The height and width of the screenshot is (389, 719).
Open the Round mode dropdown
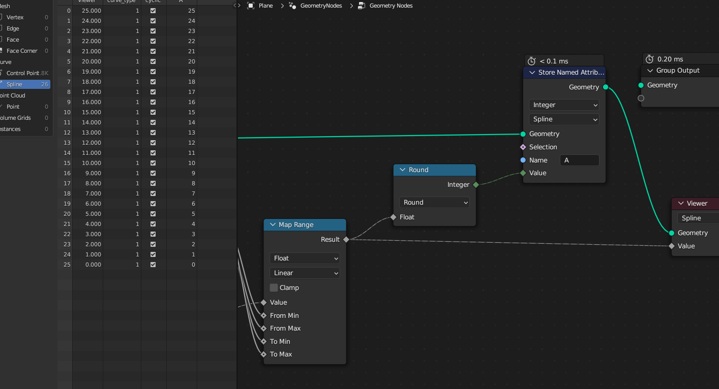click(x=435, y=203)
